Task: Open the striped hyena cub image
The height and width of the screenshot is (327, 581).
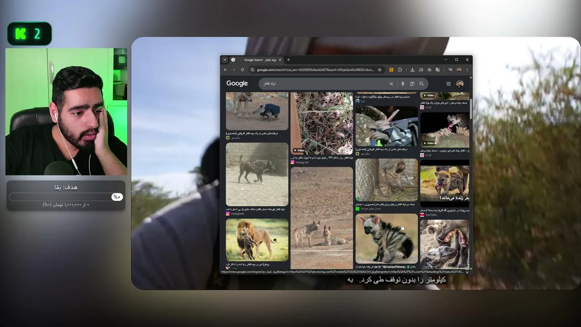Action: click(x=386, y=238)
